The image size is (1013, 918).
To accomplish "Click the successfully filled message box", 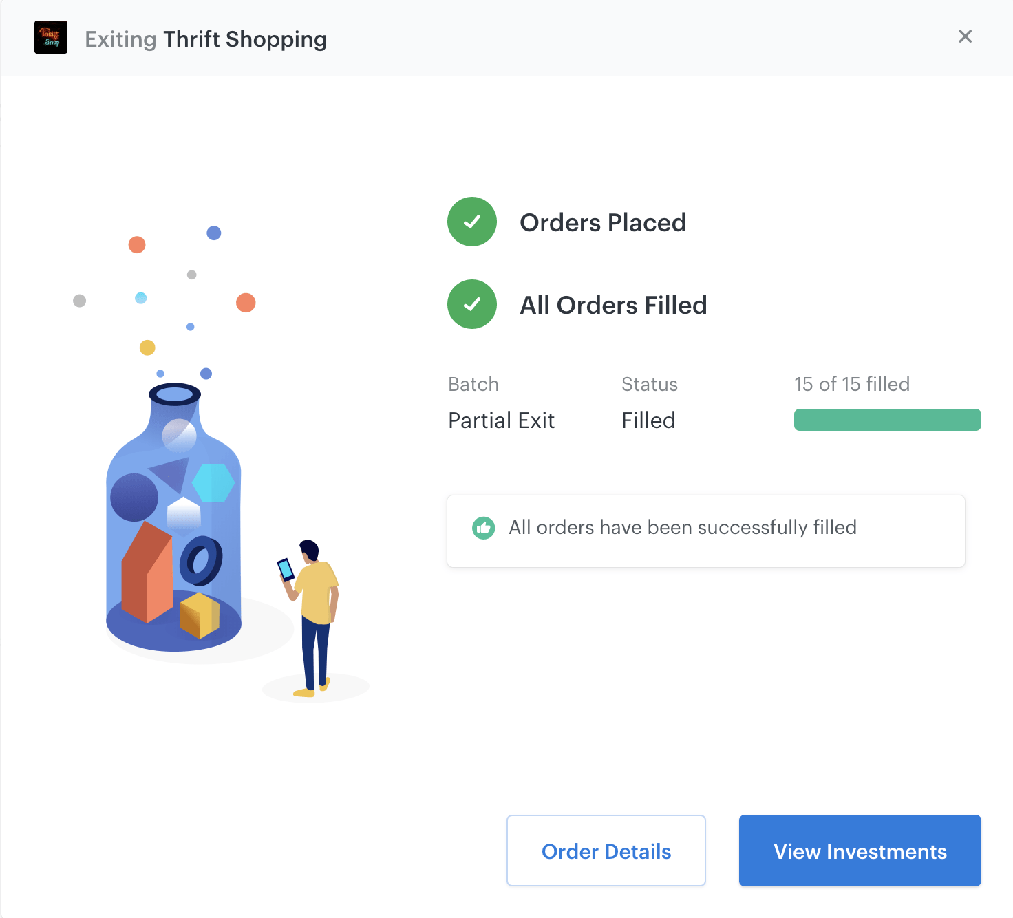I will point(706,531).
